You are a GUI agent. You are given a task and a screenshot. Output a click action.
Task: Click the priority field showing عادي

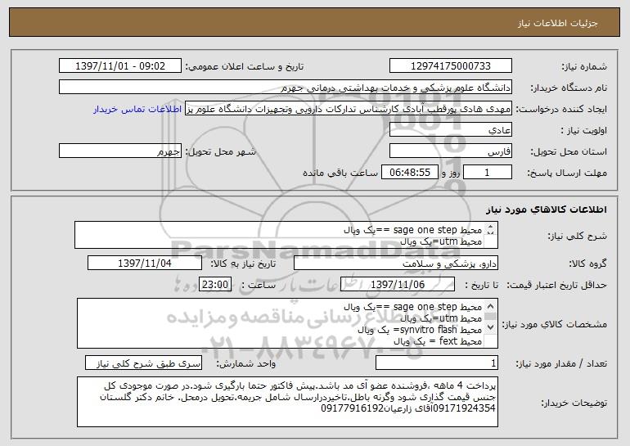[x=450, y=130]
